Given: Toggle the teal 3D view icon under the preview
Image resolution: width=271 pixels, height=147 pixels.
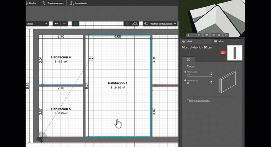Looking at the screenshot, I should pyautogui.click(x=194, y=35).
